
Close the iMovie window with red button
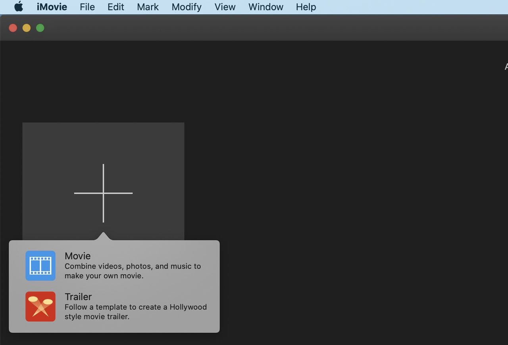click(x=13, y=28)
